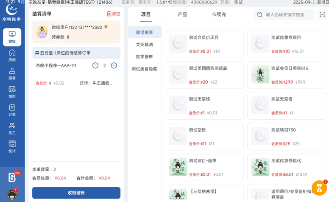Select the 推拿按摩 category

point(144,56)
